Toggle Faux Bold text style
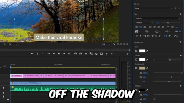 pyautogui.click(x=137, y=36)
